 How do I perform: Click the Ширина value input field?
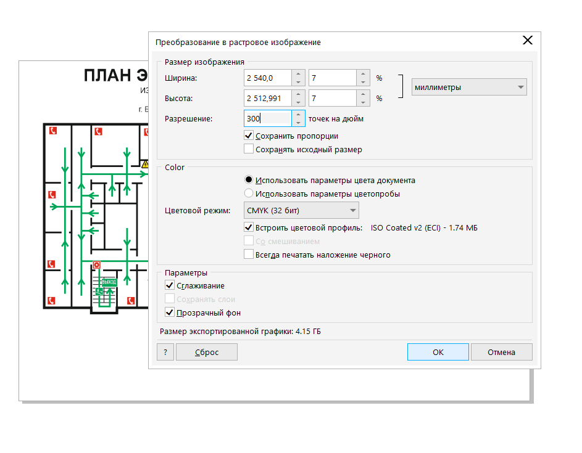click(x=268, y=78)
